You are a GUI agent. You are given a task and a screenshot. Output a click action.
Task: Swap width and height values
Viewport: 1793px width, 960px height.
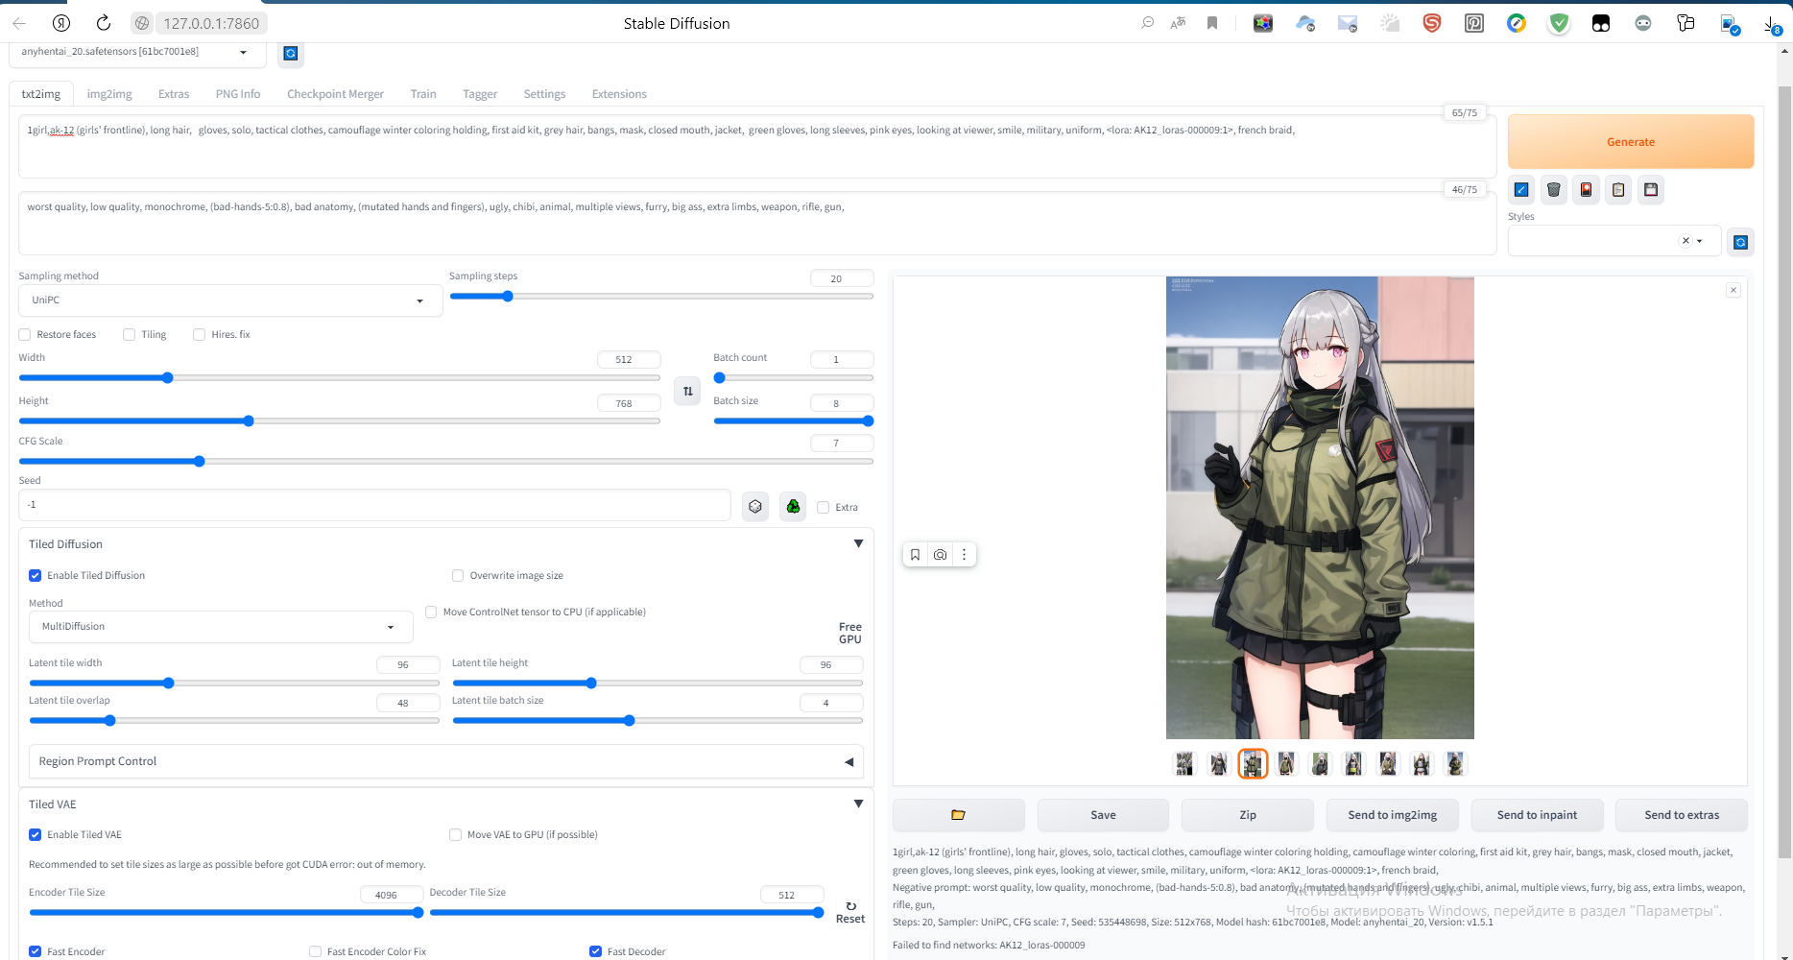click(687, 391)
